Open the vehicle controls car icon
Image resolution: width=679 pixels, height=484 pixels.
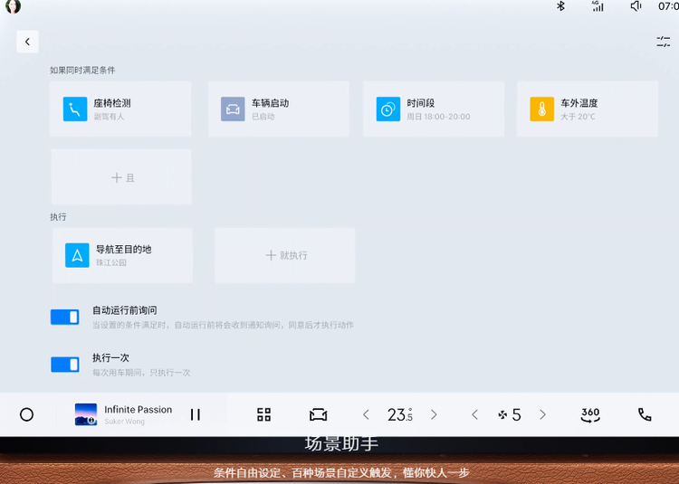pyautogui.click(x=318, y=414)
